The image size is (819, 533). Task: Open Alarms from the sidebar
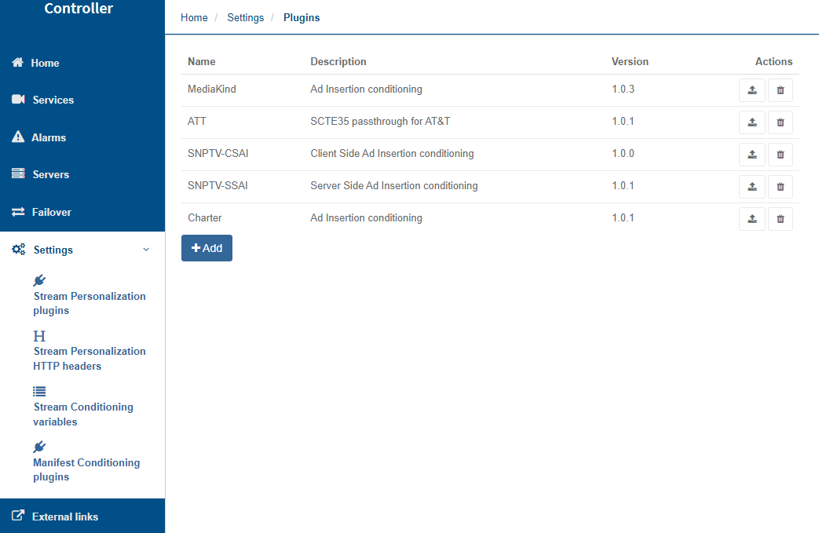48,137
